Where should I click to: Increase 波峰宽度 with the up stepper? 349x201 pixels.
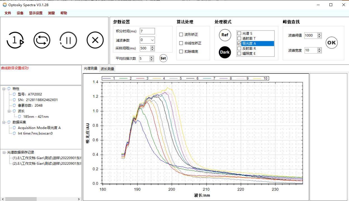click(x=320, y=49)
